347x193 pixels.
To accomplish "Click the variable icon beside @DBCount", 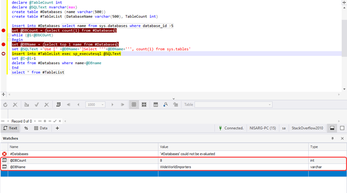I will [x=4, y=160].
